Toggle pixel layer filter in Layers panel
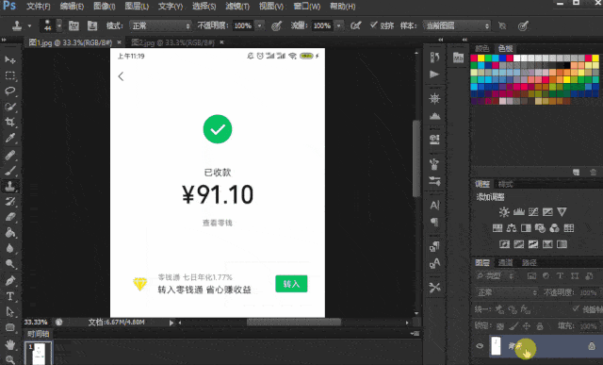 [x=531, y=275]
